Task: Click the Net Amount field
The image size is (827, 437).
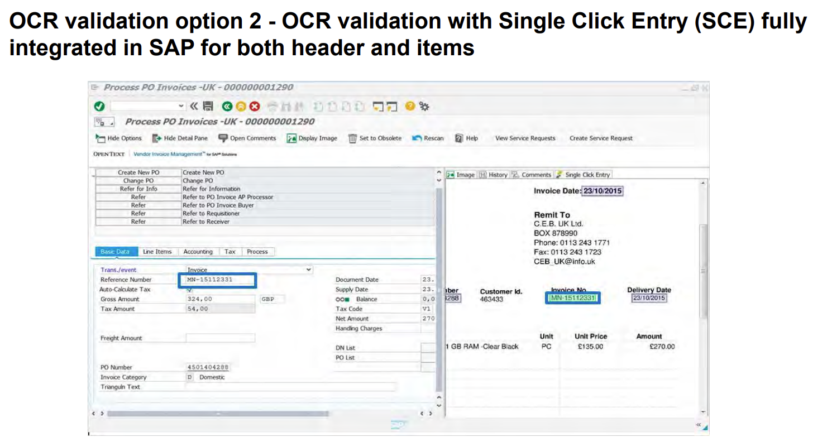Action: pyautogui.click(x=428, y=319)
